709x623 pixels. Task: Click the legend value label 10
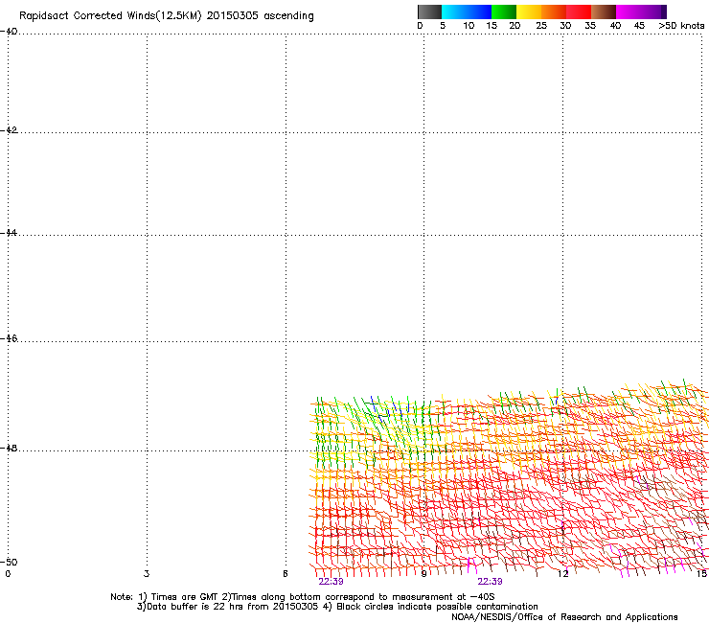(469, 26)
